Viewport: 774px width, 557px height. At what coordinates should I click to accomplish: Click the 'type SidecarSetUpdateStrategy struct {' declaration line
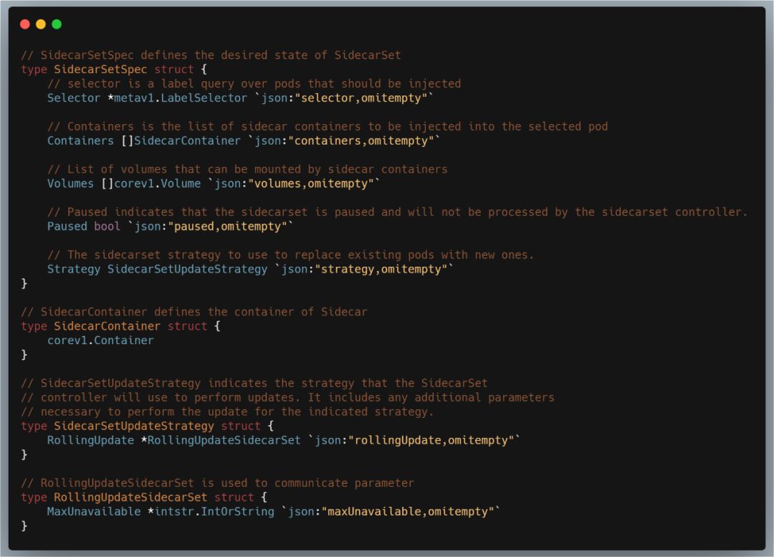[x=147, y=427]
